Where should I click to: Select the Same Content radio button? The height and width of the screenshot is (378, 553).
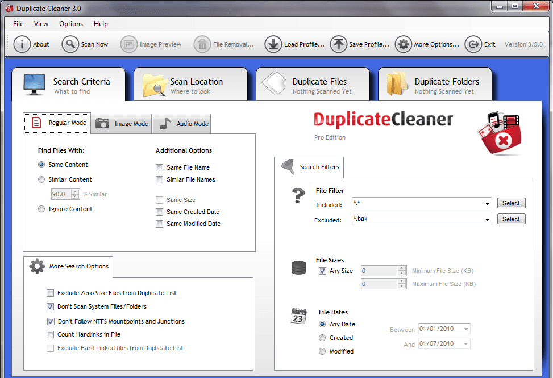tap(41, 165)
